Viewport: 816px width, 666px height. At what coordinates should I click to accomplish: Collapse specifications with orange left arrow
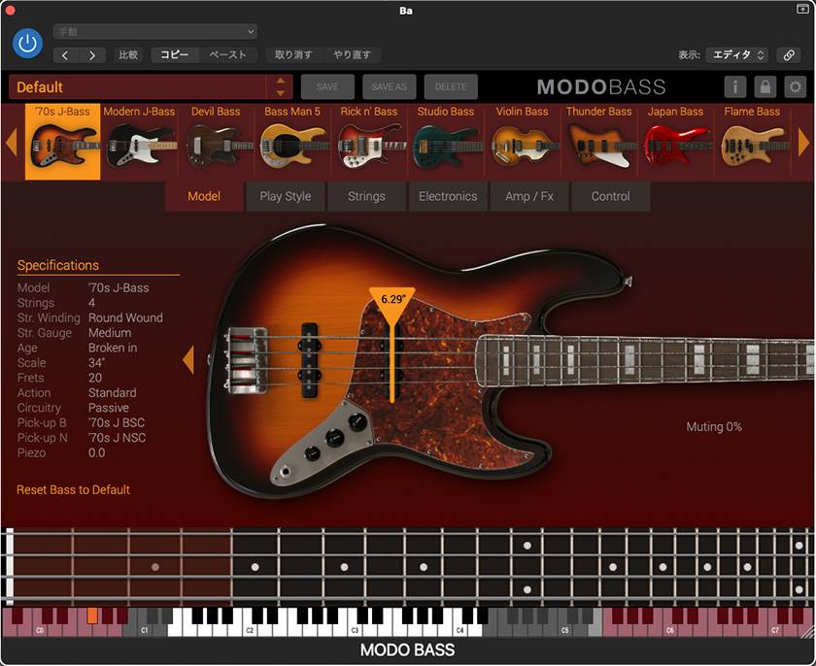tap(188, 360)
